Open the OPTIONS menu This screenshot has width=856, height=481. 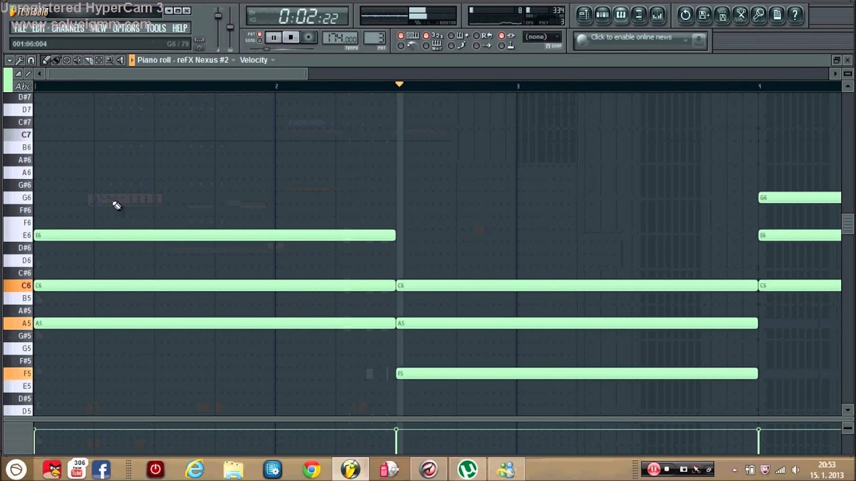pos(126,28)
